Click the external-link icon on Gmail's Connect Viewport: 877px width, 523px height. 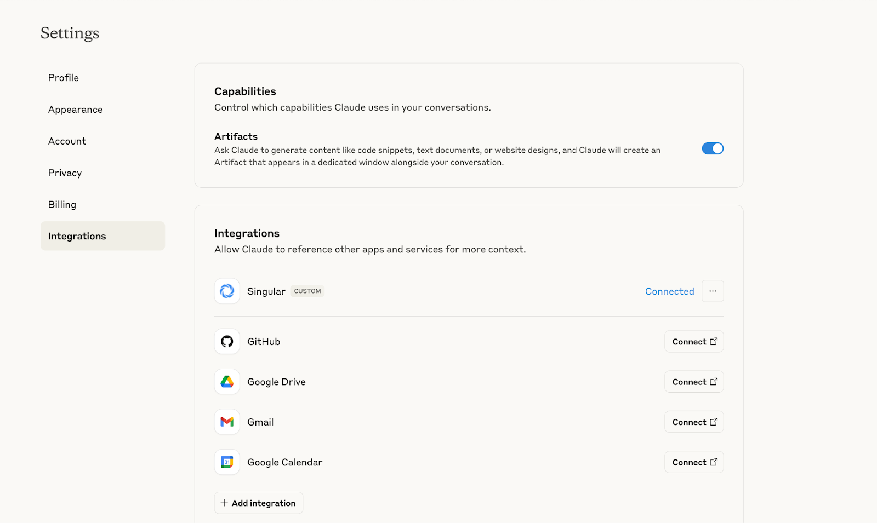[x=714, y=422]
